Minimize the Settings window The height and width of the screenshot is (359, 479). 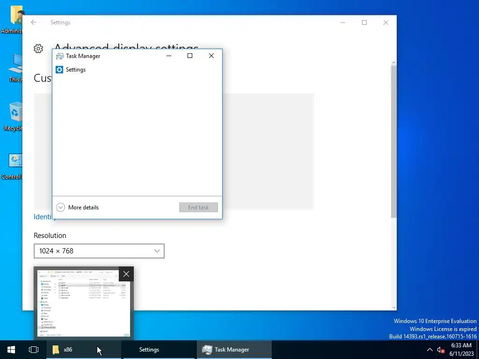343,22
